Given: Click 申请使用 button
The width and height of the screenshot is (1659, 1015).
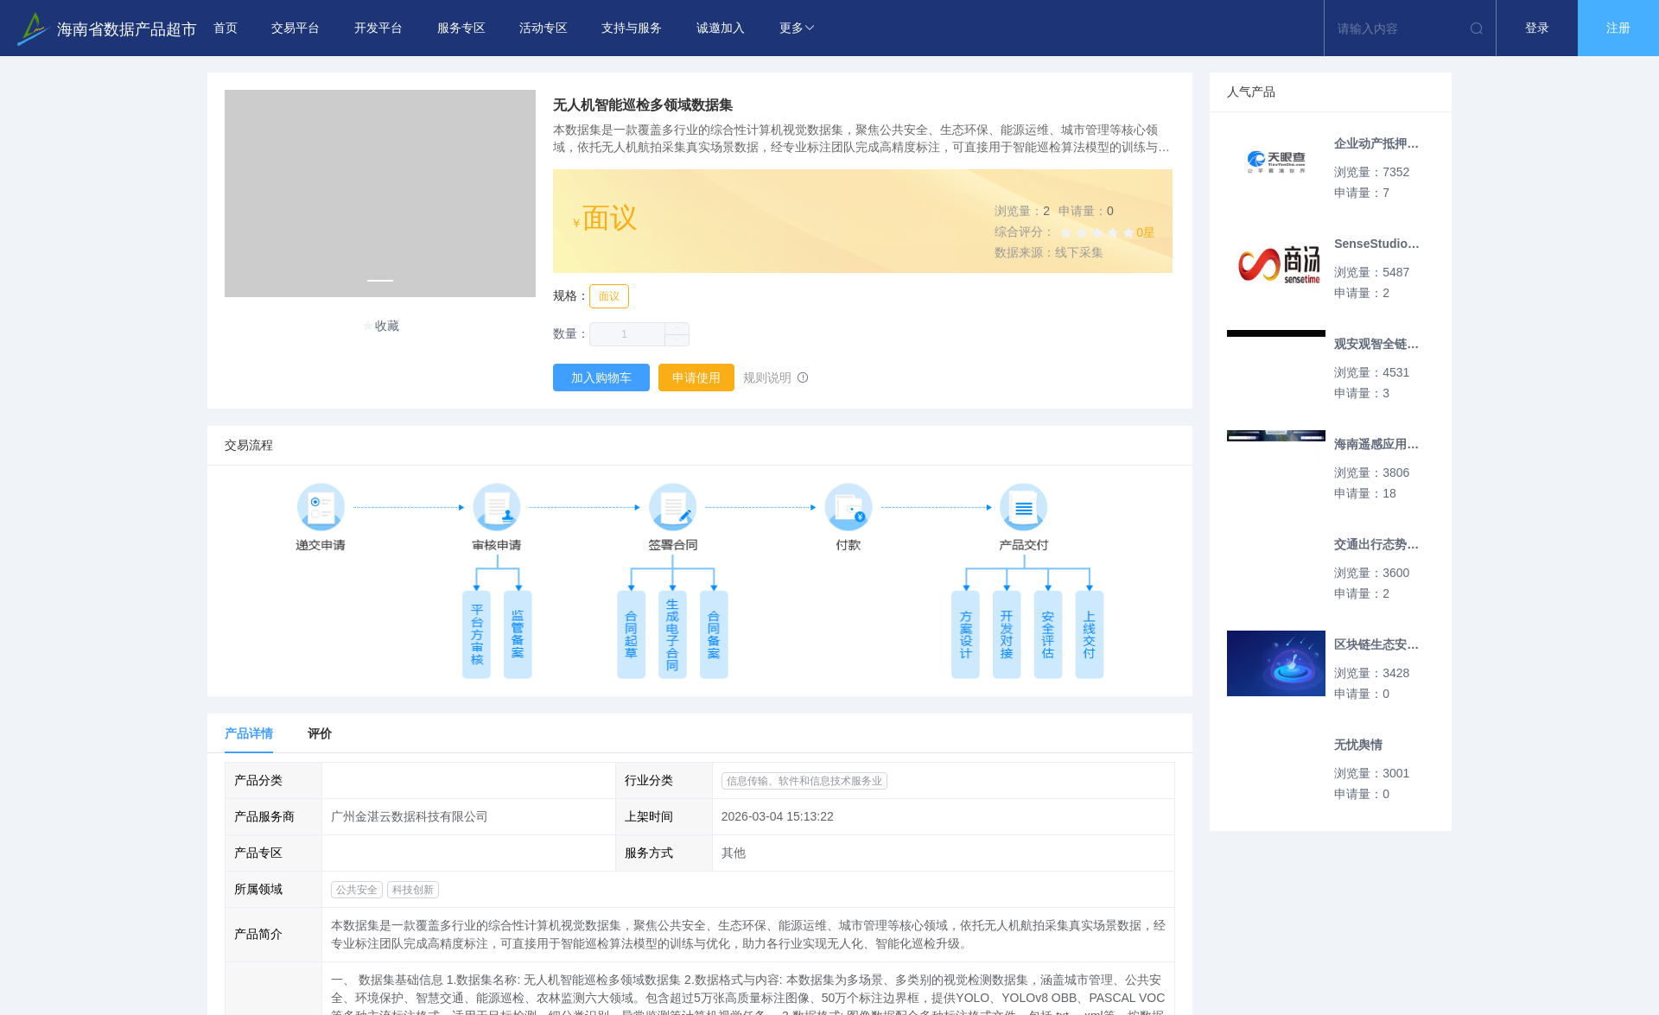Looking at the screenshot, I should [696, 377].
